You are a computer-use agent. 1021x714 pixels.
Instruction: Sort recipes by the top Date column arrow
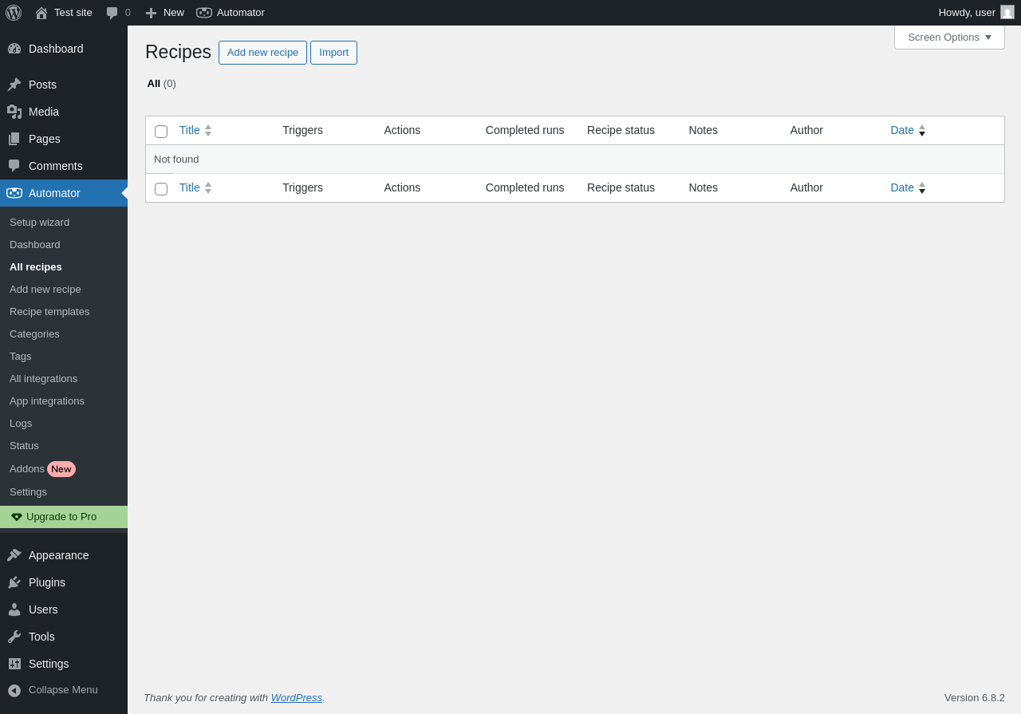pos(922,130)
